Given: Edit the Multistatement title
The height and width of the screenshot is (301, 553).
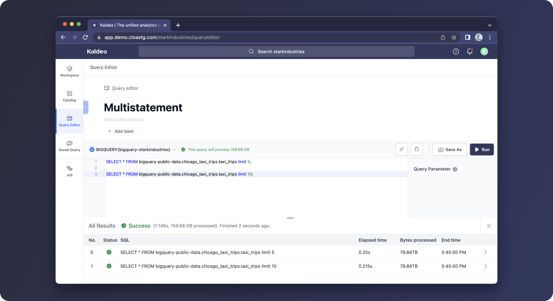Looking at the screenshot, I should [143, 108].
